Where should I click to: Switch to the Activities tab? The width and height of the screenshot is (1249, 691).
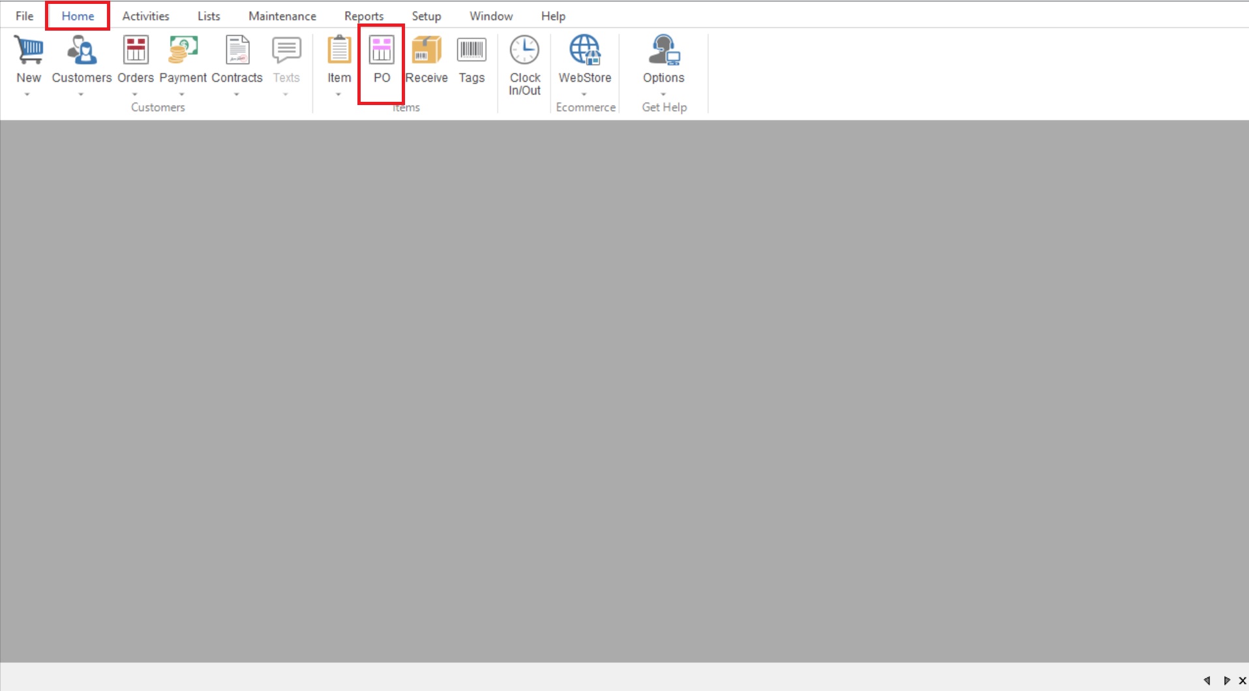coord(145,16)
